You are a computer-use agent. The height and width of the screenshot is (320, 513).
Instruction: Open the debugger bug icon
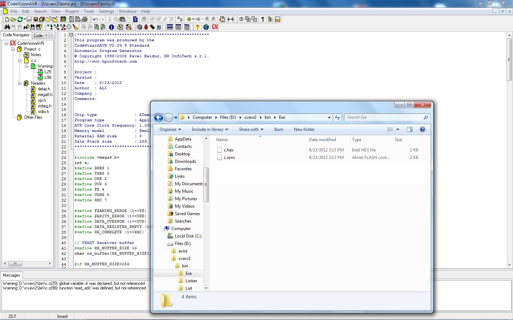(146, 27)
